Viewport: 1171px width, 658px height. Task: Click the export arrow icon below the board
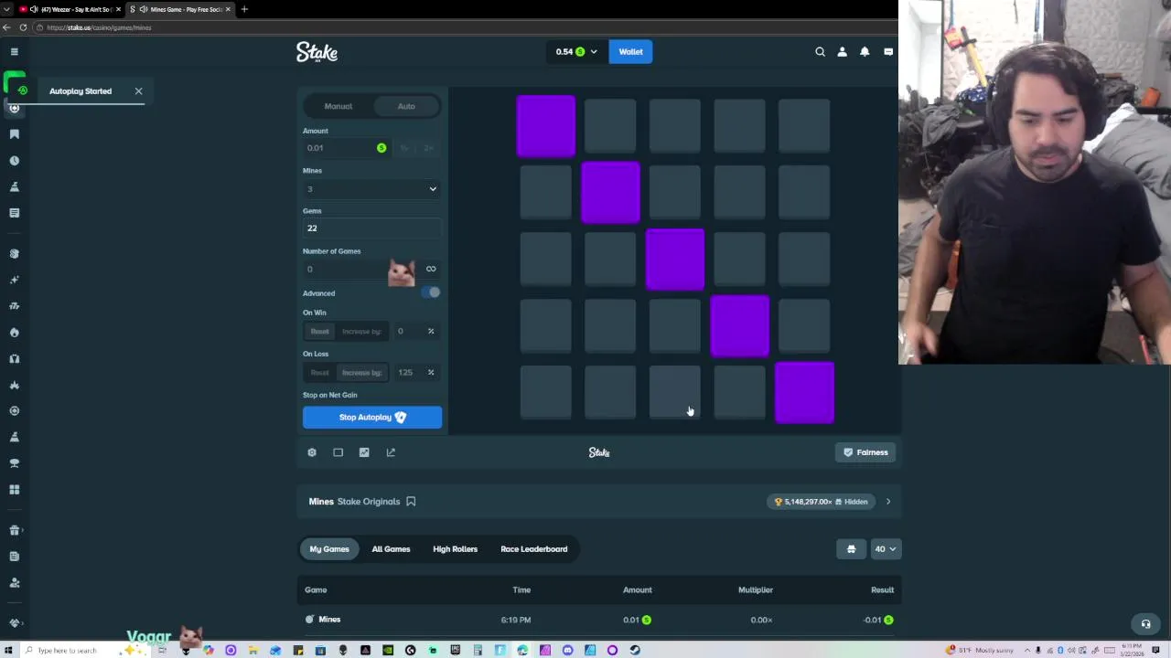[x=391, y=452]
